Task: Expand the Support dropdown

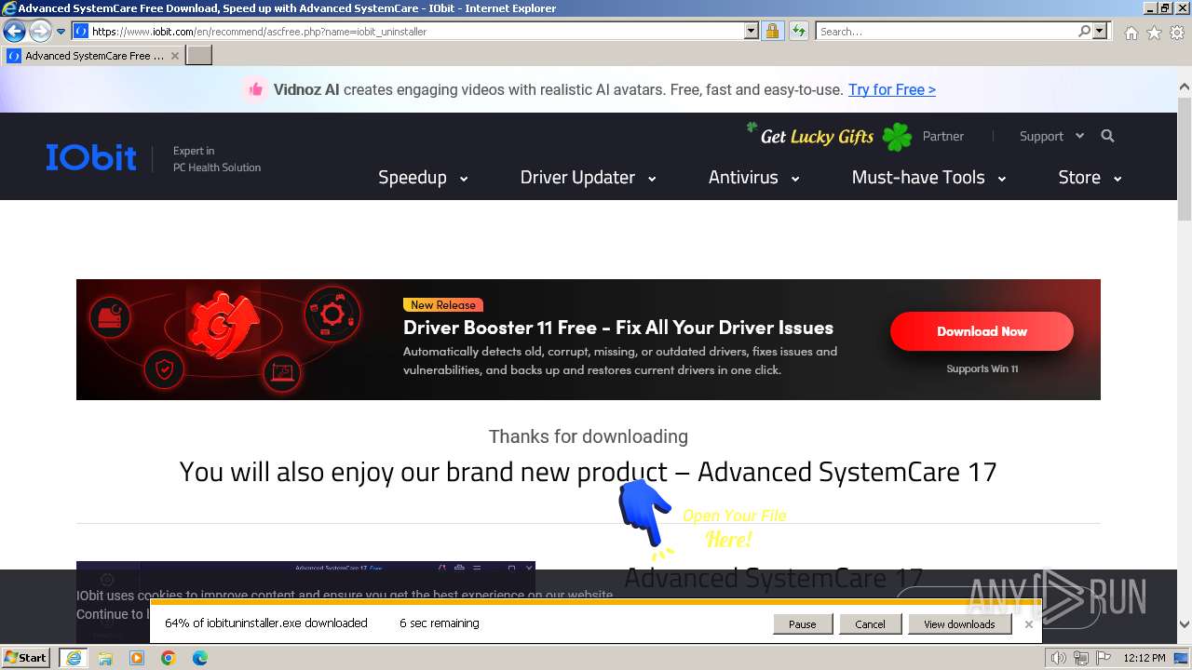Action: point(1051,136)
